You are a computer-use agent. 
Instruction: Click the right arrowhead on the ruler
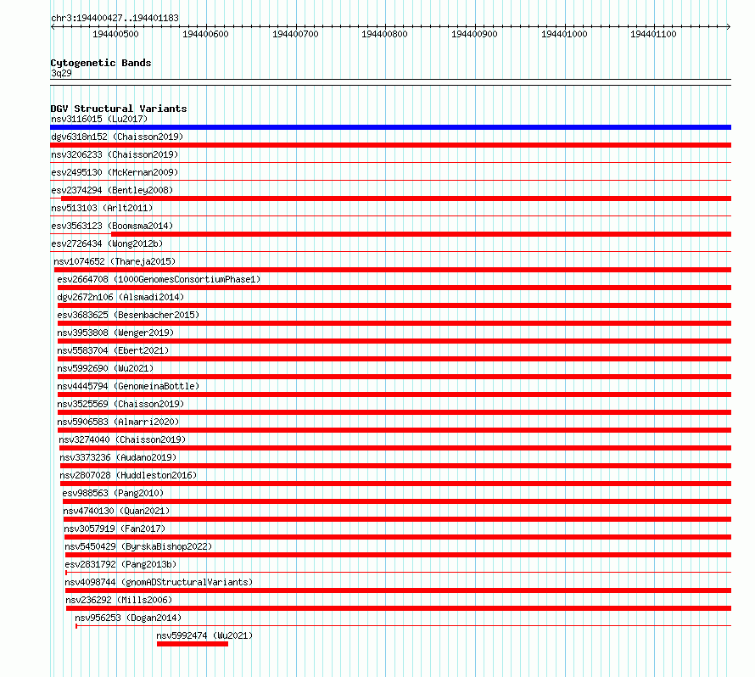coord(729,26)
